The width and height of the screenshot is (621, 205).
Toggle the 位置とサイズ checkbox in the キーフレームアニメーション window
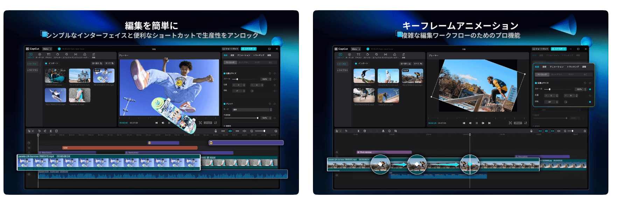(x=536, y=83)
